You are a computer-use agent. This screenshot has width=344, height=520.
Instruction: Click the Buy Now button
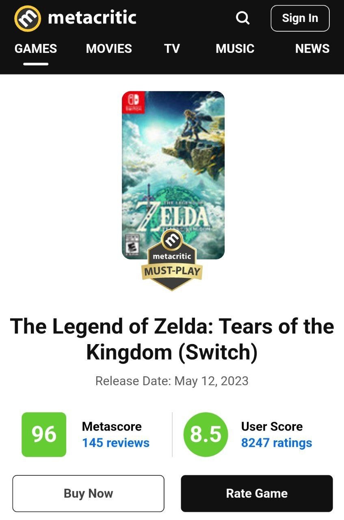click(89, 493)
